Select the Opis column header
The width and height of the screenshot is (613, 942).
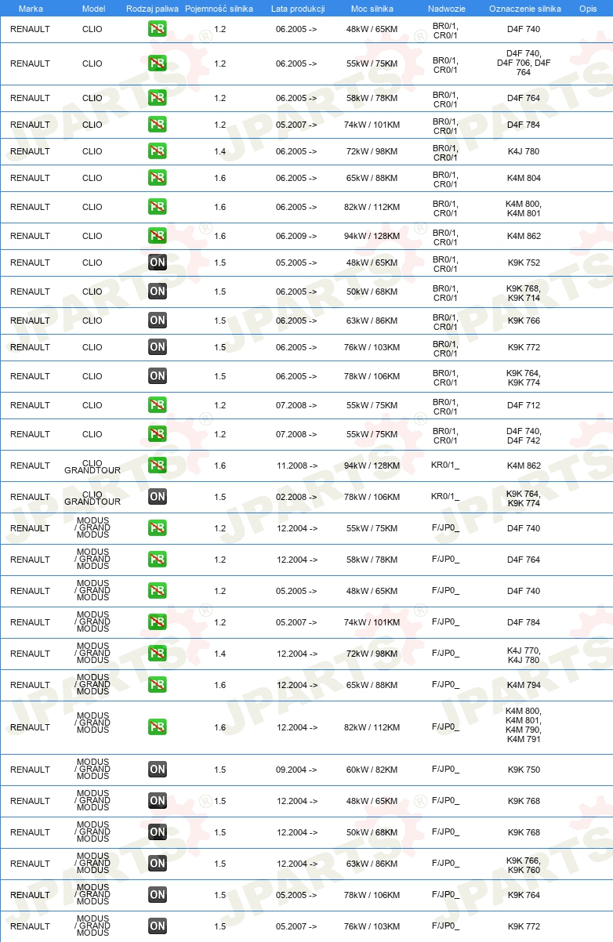tap(588, 9)
